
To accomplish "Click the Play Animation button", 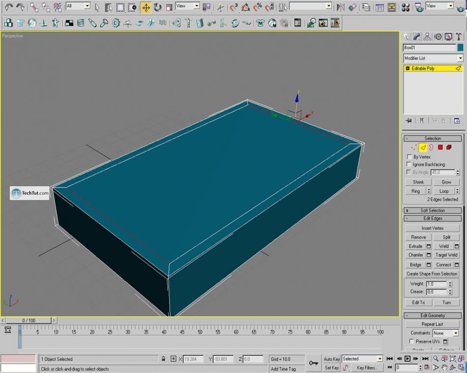I will click(408, 359).
